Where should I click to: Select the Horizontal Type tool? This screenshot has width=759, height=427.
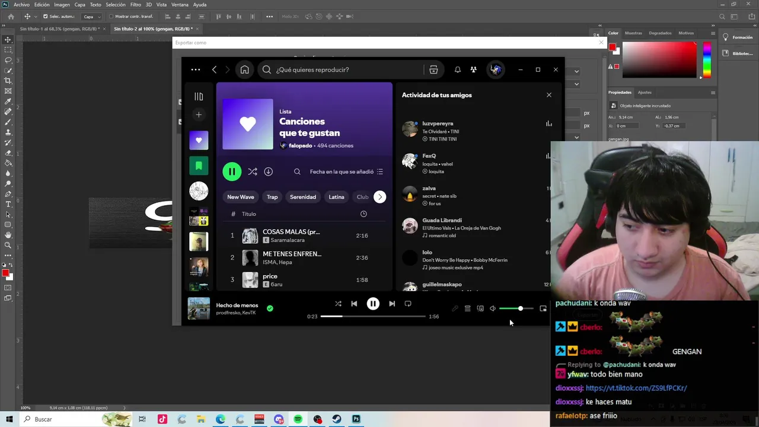click(x=8, y=204)
